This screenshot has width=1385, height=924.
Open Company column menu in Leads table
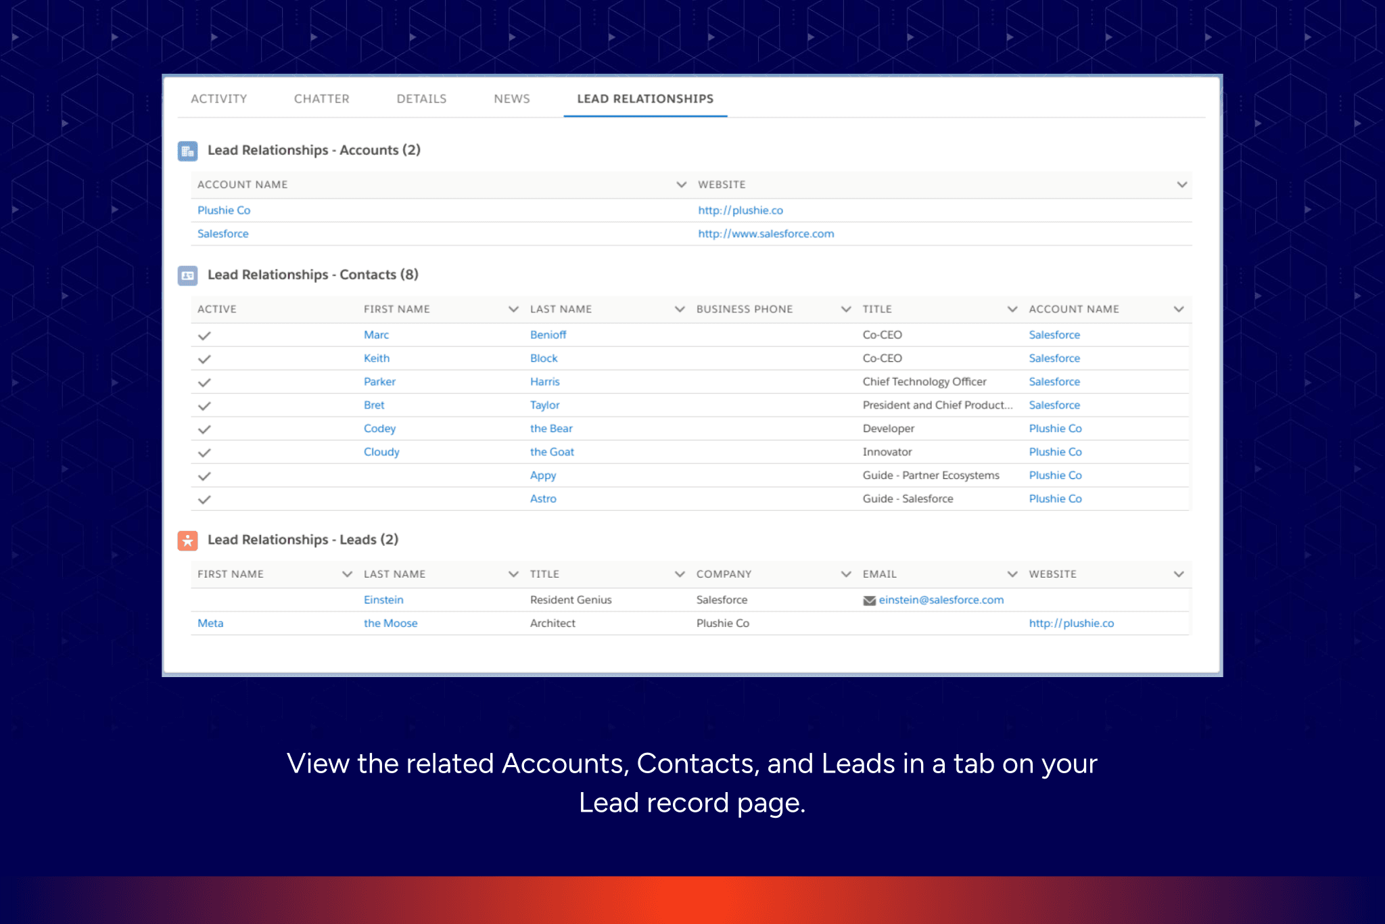coord(846,574)
